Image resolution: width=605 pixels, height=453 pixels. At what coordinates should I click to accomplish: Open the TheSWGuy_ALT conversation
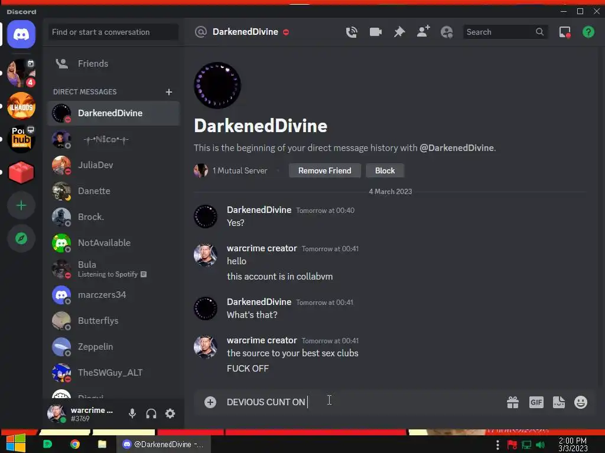coord(114,373)
